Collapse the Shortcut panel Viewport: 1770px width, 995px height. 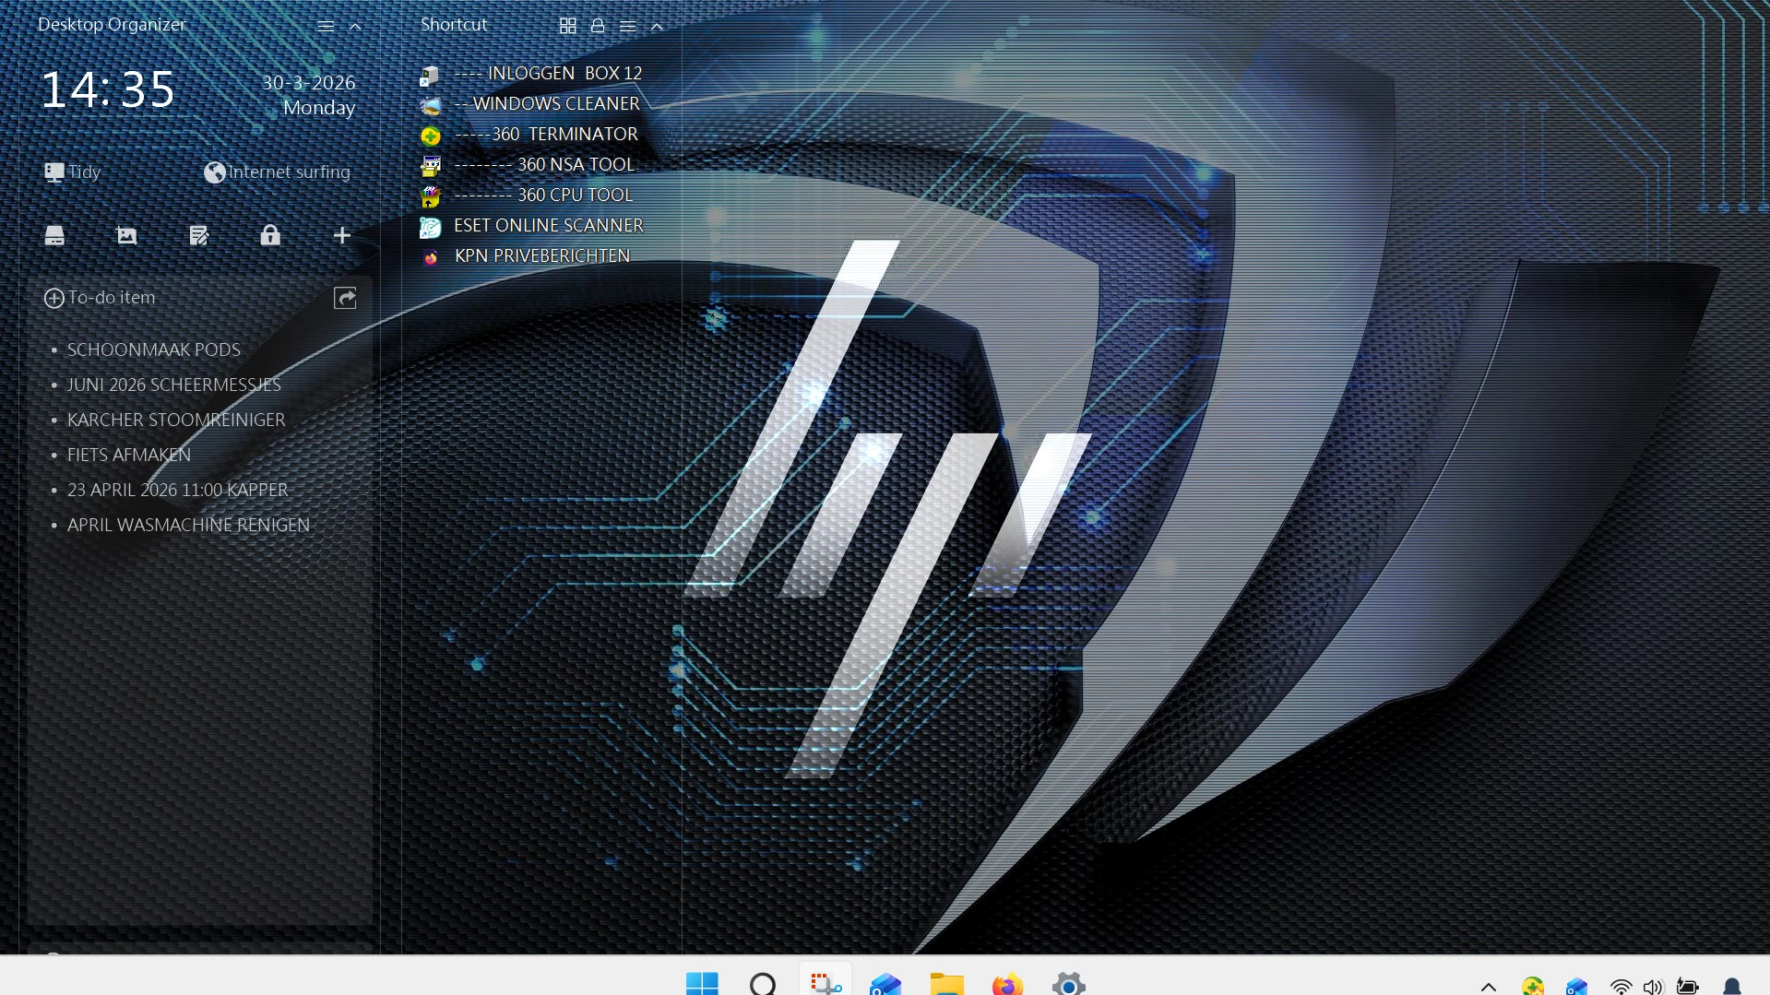pos(657,26)
